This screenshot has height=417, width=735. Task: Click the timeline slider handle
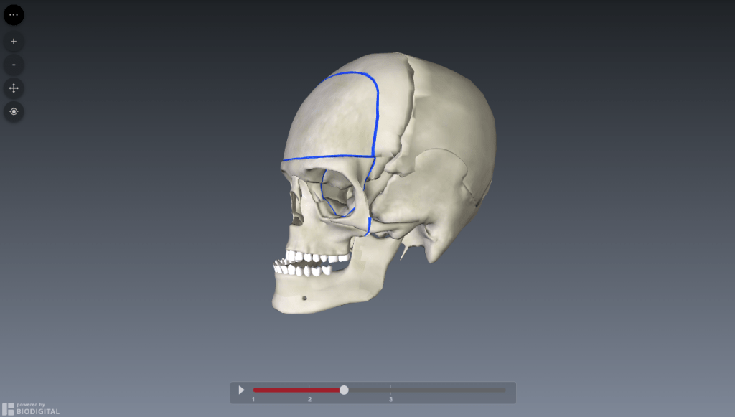pos(343,390)
